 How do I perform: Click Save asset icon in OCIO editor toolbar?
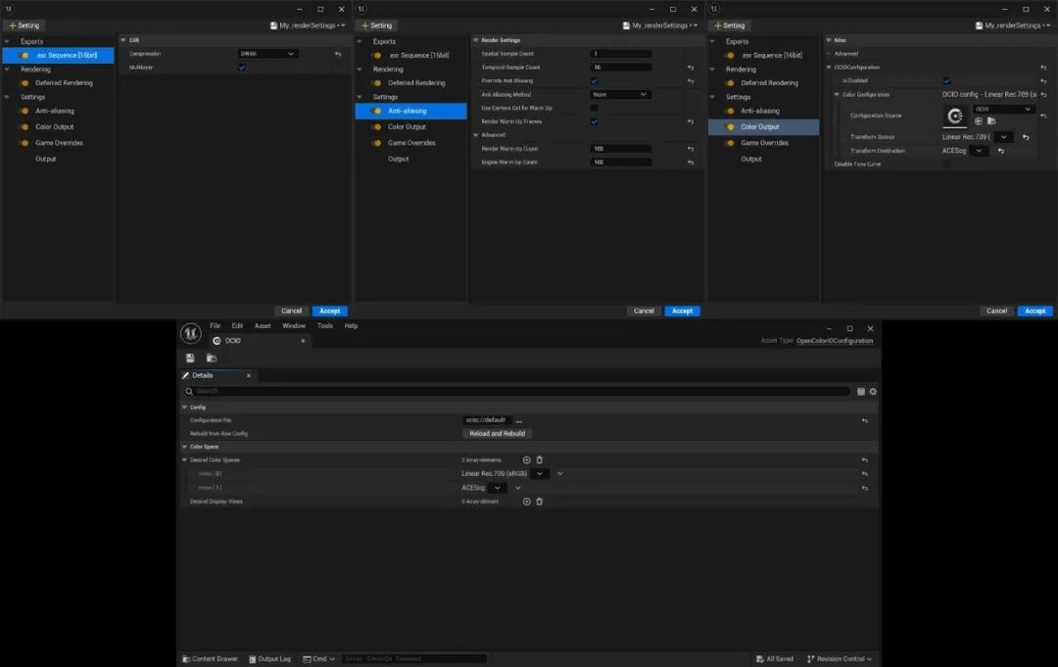pos(190,358)
